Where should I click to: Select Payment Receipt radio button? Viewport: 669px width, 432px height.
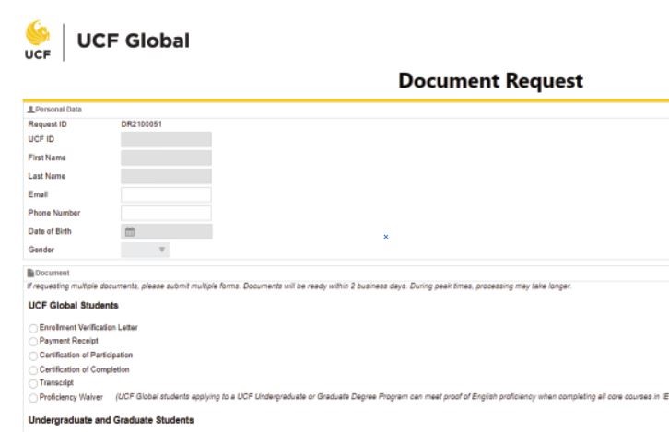33,342
